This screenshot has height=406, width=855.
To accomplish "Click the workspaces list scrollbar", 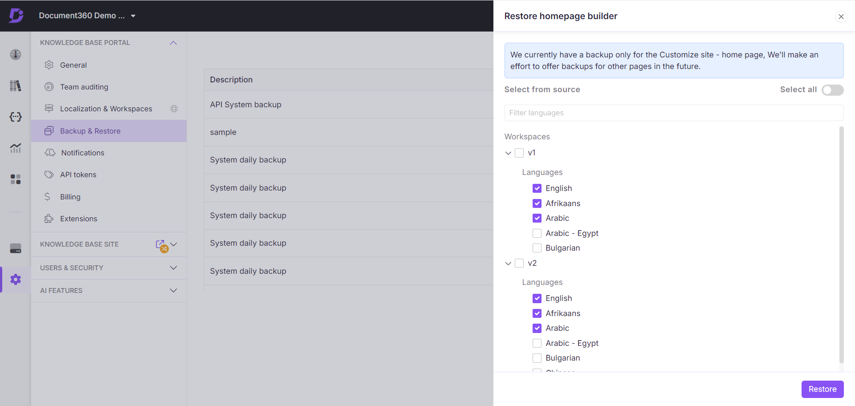I will click(841, 245).
